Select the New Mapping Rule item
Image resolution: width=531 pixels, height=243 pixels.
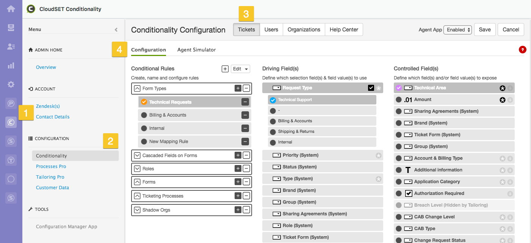click(x=169, y=142)
